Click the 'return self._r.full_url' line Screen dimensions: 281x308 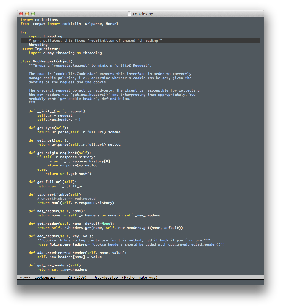(61, 186)
